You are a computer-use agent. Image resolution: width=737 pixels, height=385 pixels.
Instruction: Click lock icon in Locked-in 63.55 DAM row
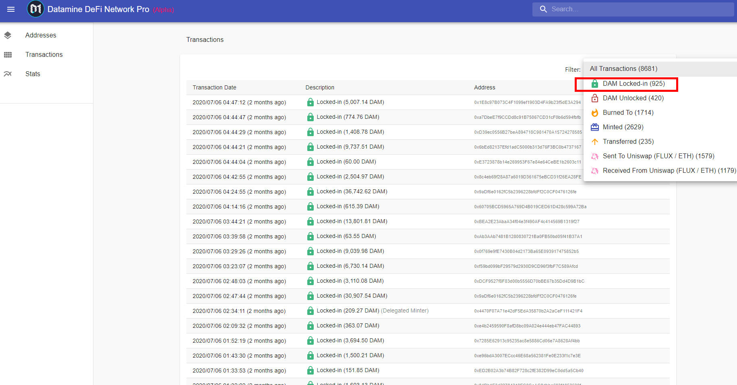tap(311, 236)
